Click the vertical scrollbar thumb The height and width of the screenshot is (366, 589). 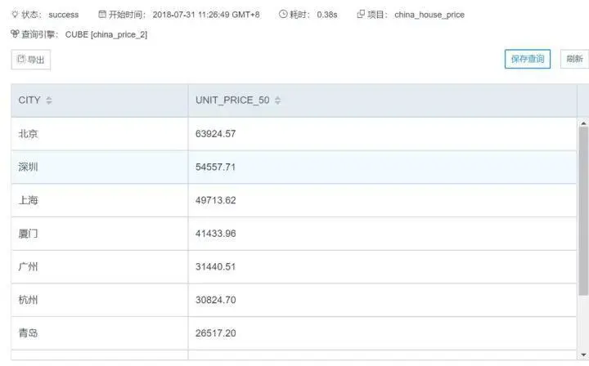(x=583, y=211)
